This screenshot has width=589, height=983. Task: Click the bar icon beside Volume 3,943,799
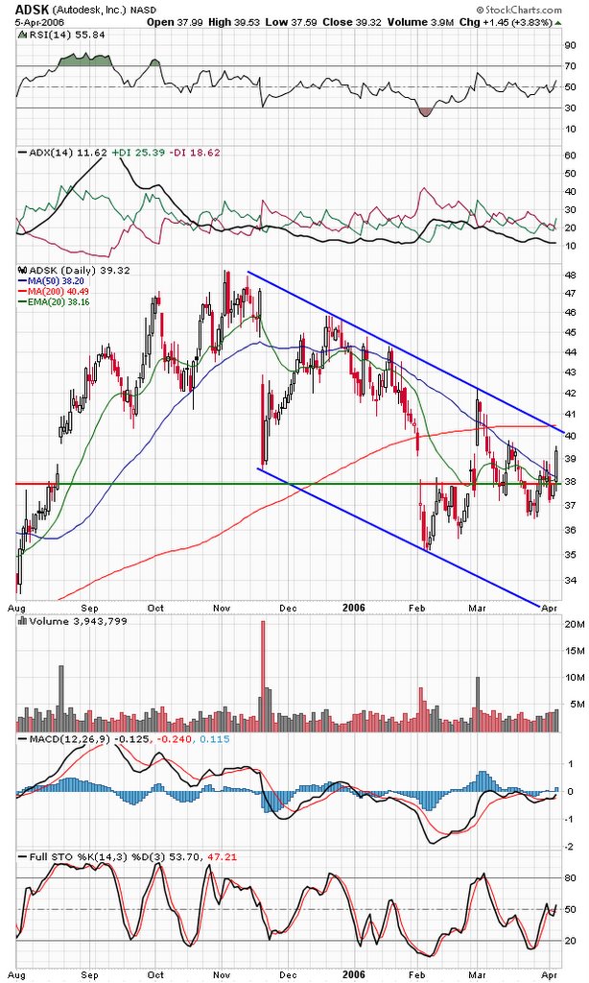pos(23,621)
